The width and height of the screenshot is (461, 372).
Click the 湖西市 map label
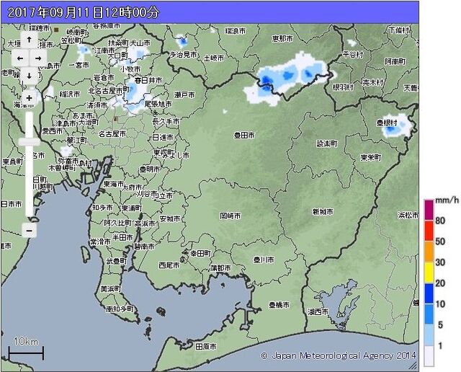coord(318,312)
